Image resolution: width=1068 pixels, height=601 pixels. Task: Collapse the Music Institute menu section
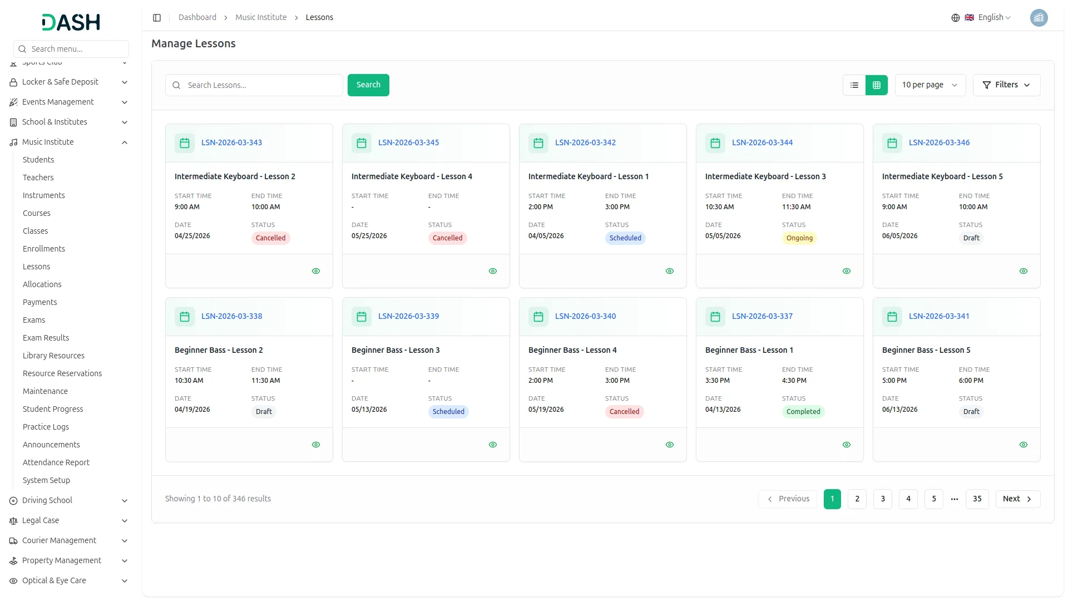[125, 142]
